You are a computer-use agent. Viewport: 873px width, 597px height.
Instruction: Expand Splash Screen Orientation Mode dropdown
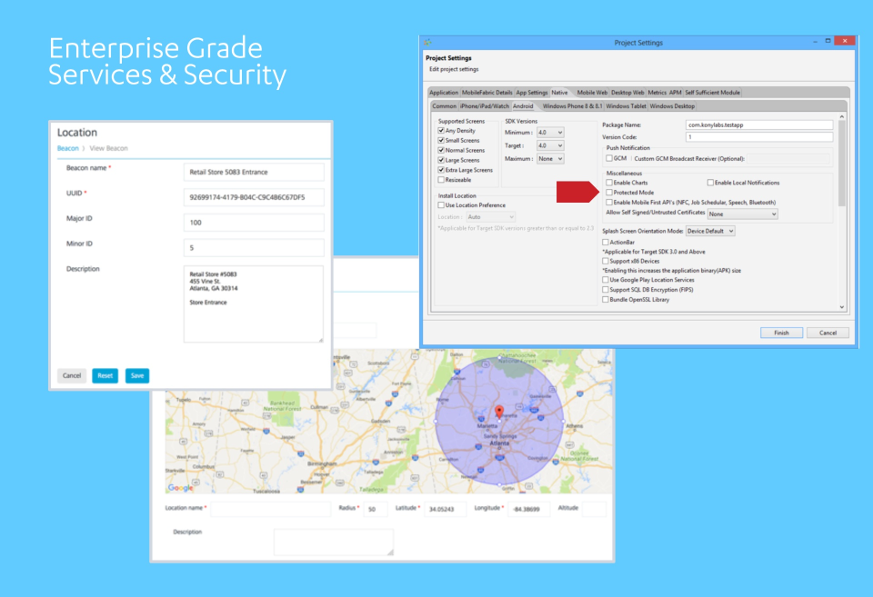[710, 231]
